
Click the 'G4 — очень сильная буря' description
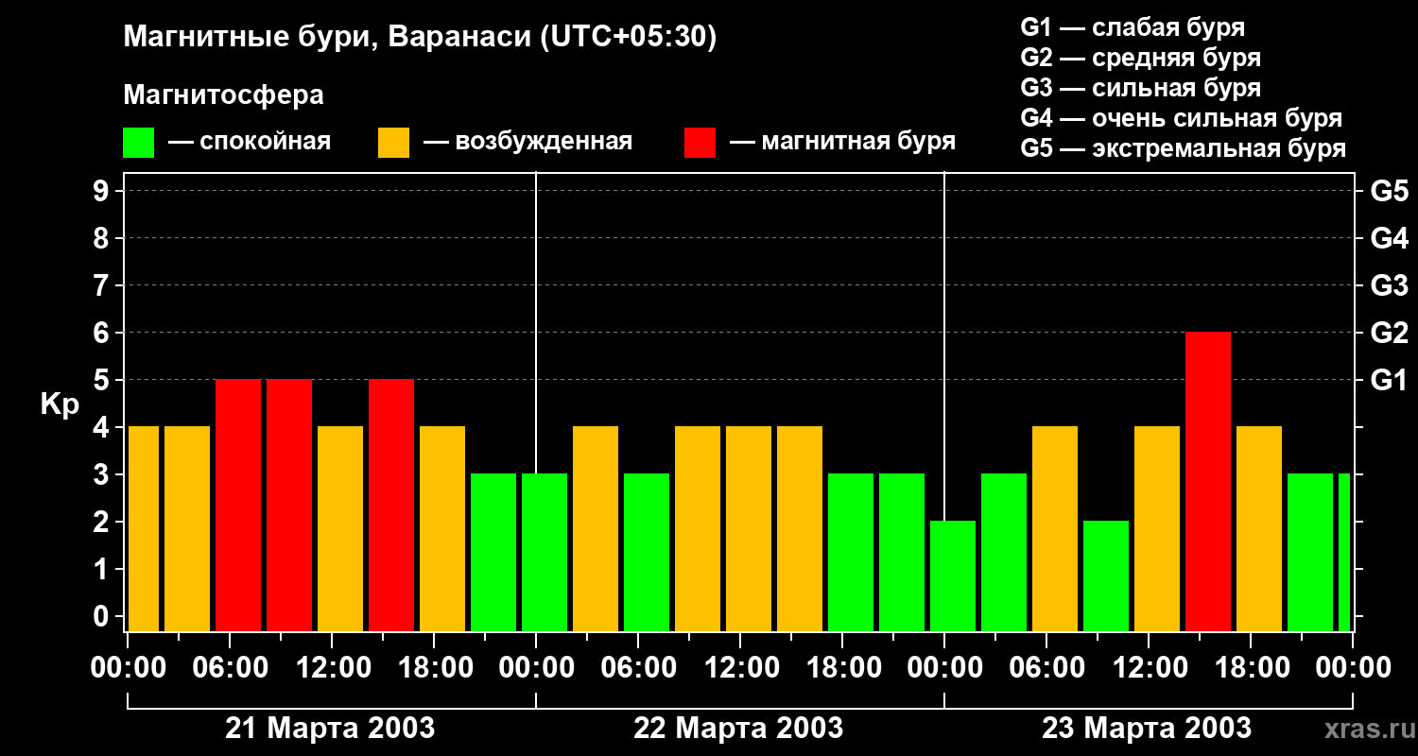click(x=1181, y=118)
